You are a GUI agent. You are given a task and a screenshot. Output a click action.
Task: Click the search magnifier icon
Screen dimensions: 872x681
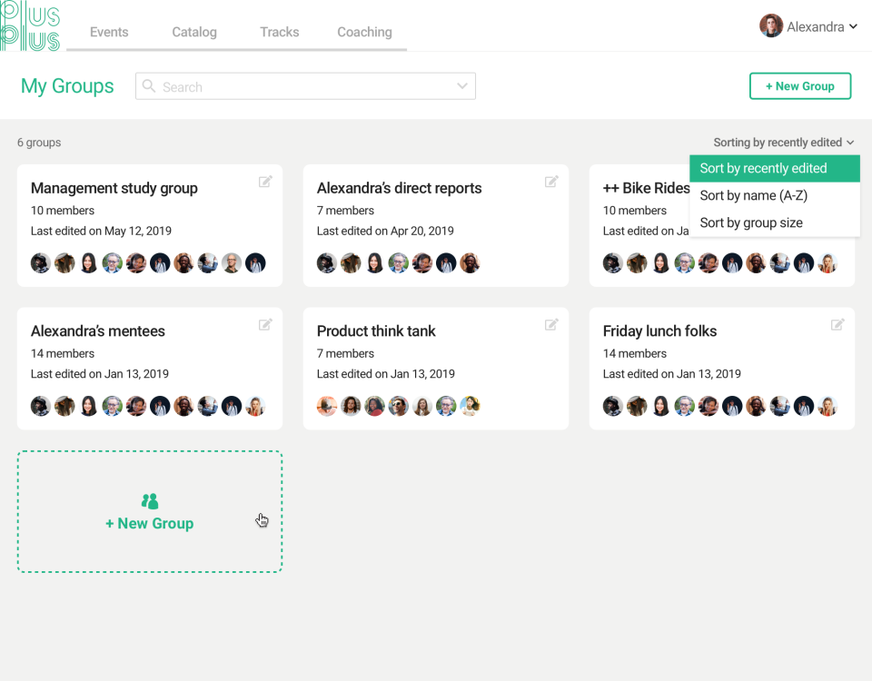(148, 85)
